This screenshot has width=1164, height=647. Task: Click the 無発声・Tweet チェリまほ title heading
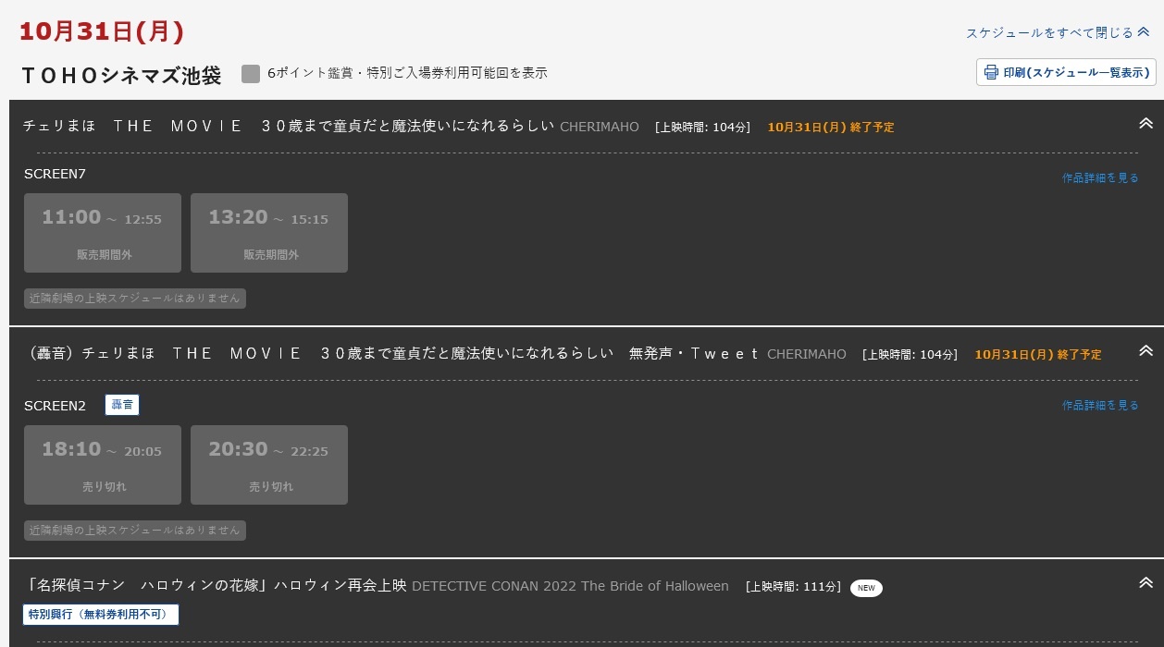pyautogui.click(x=394, y=353)
